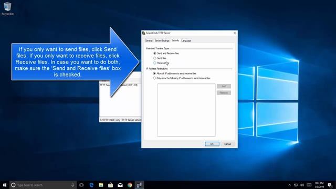The width and height of the screenshot is (336, 189).
Task: Click inside the IP address list box
Action: click(x=186, y=110)
